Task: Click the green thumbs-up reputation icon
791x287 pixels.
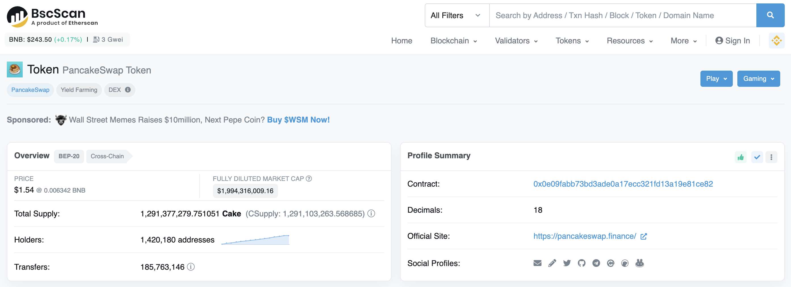Action: [x=741, y=157]
